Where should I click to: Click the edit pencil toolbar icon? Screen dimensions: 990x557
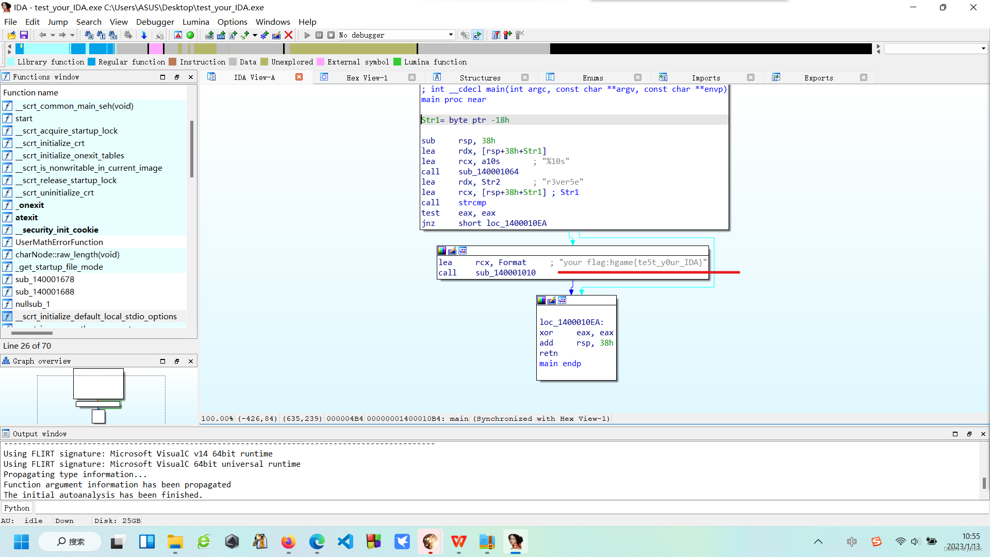click(x=276, y=35)
